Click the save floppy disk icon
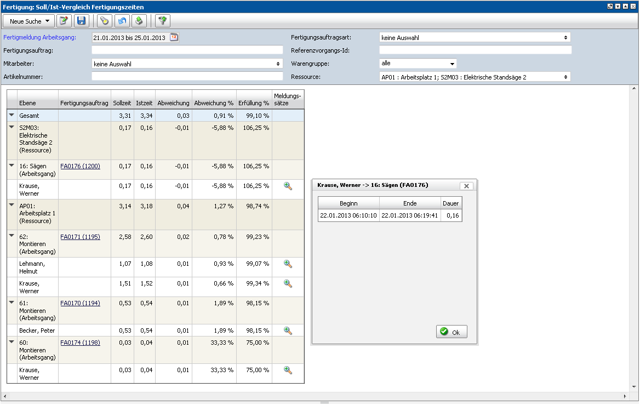The image size is (640, 405). (x=82, y=21)
